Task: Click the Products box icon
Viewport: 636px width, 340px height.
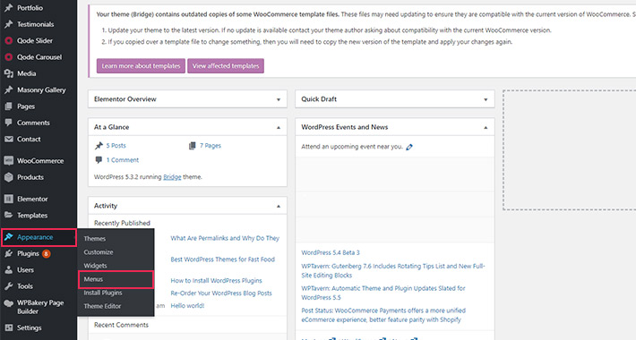Action: pos(9,177)
